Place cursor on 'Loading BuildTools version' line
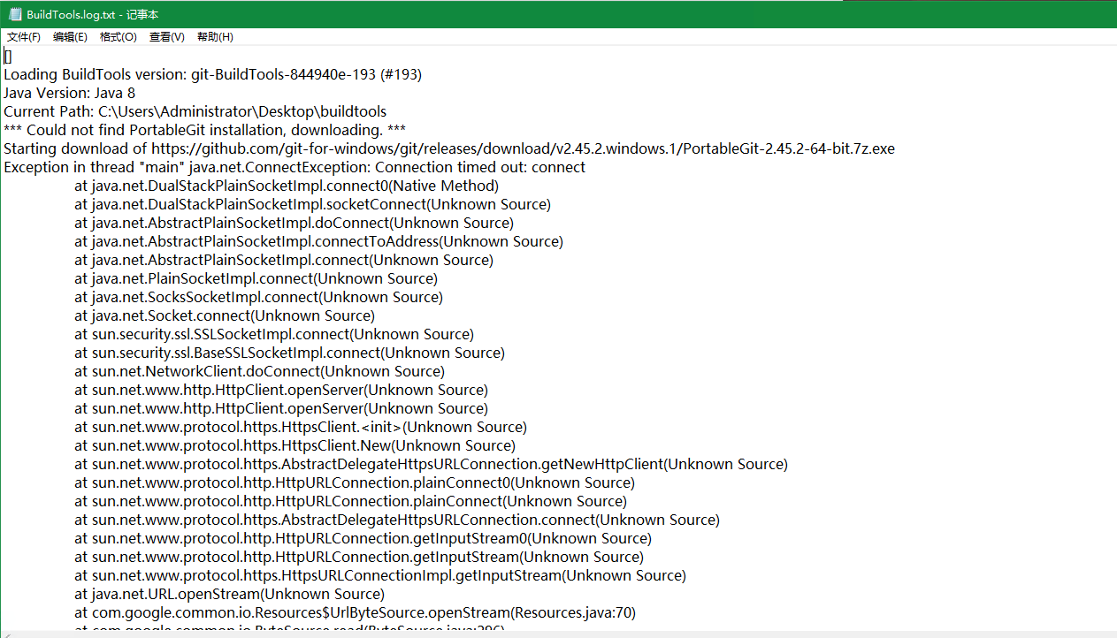The height and width of the screenshot is (638, 1117). 212,74
